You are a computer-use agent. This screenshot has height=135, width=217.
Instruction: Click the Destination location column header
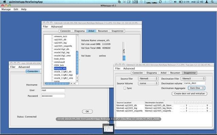159,103
